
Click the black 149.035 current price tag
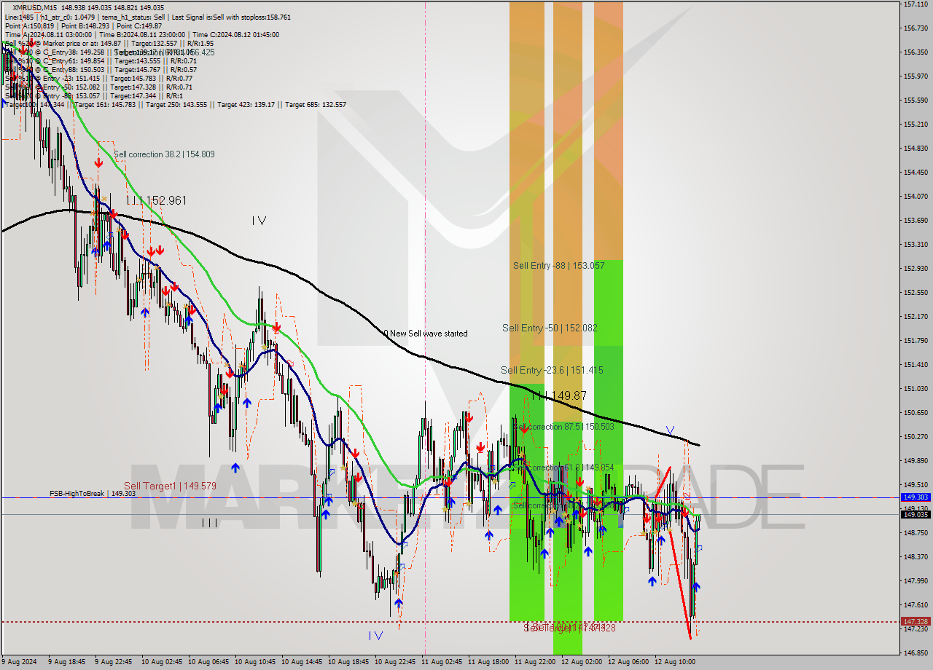click(x=916, y=514)
